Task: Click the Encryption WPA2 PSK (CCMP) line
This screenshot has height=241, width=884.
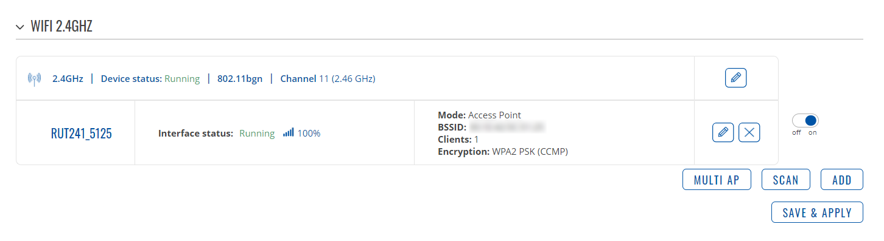Action: pos(503,152)
